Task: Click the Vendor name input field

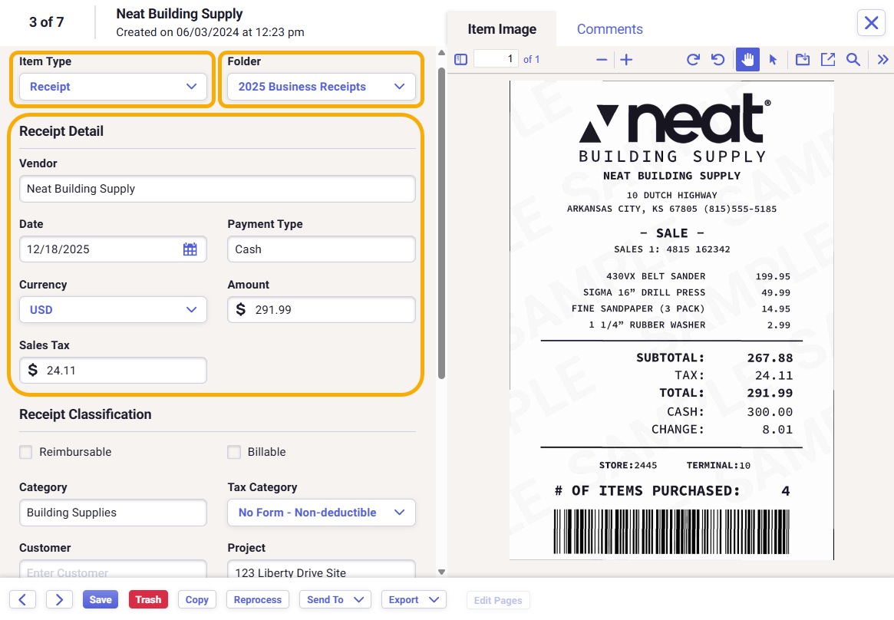Action: click(217, 189)
